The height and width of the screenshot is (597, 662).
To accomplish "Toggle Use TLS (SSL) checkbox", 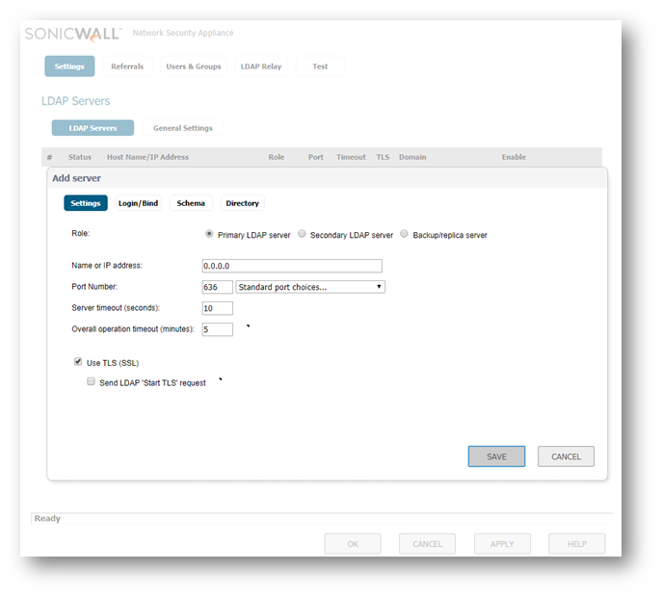I will pyautogui.click(x=79, y=362).
